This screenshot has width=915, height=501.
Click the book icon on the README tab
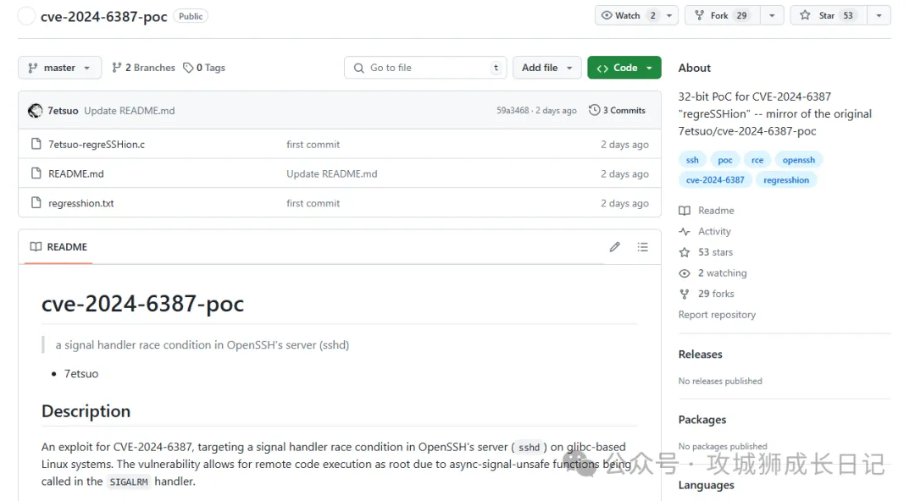pos(36,247)
